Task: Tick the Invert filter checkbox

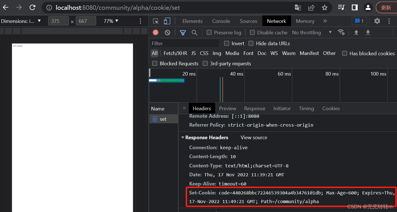Action: 227,44
